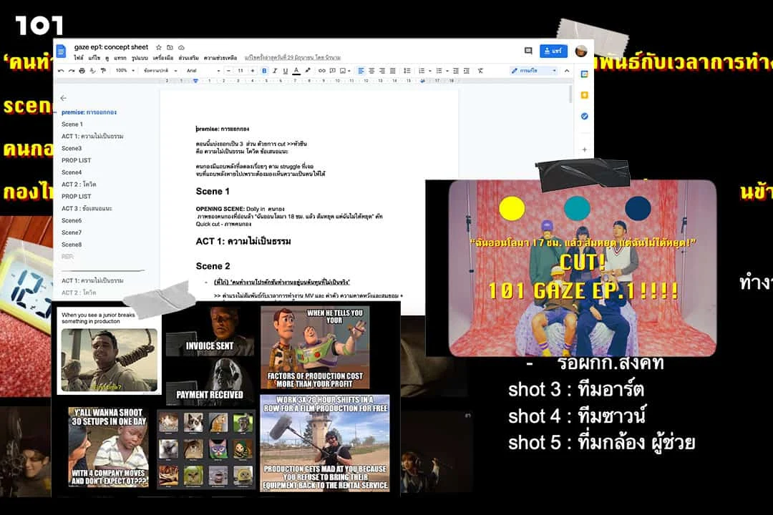Viewport: 773px width, 515px height.
Task: Jump to Scene 1 in the outline
Action: (72, 124)
